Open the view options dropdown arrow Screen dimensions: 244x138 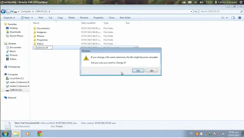pos(227,18)
